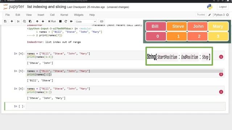Click the Python 3 kernel indicator
Screen dimensions: 232x130
pyautogui.click(x=219, y=15)
